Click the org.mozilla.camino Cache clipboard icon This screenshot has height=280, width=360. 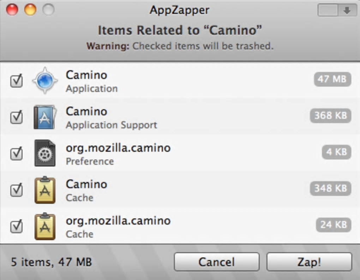(x=45, y=227)
